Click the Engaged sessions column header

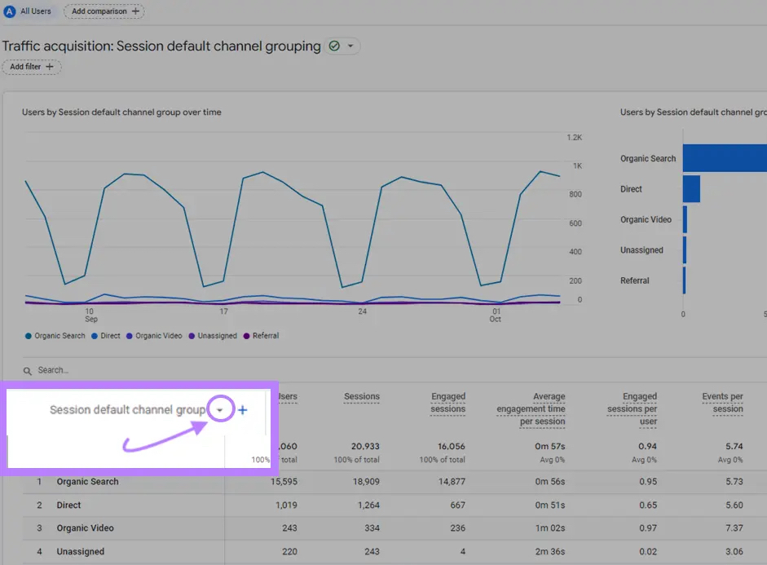[447, 402]
